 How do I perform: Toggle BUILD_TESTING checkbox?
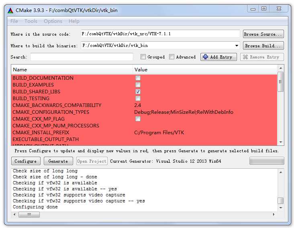pos(138,99)
